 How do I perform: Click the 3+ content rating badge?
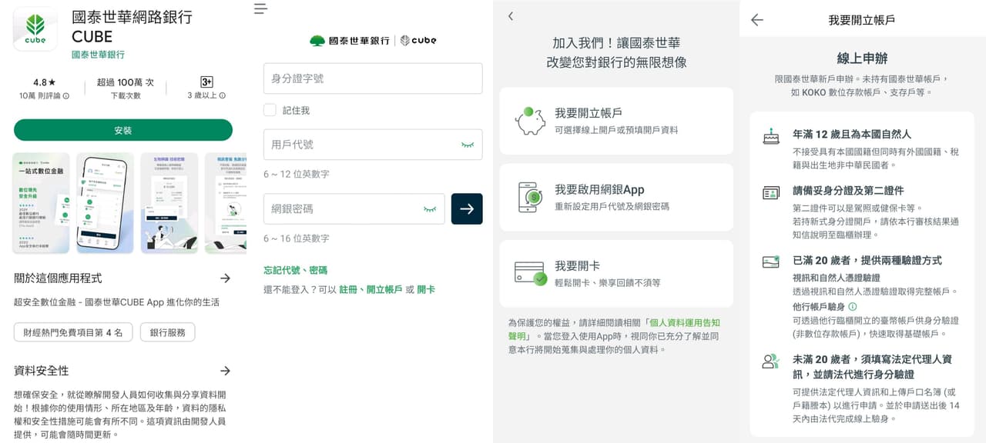pyautogui.click(x=206, y=82)
